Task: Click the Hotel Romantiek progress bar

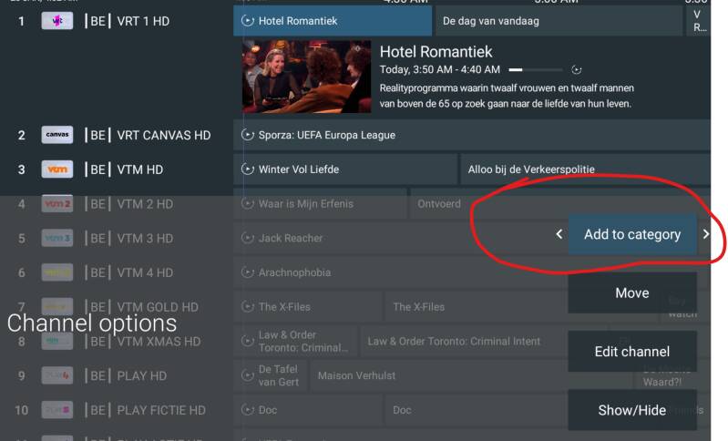Action: pyautogui.click(x=536, y=70)
